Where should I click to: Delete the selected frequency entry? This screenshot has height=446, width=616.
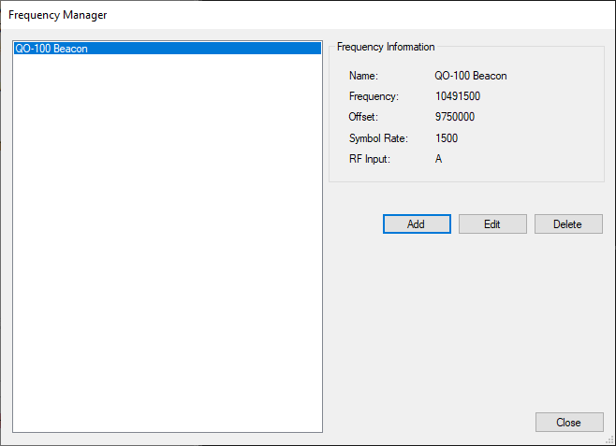(x=567, y=224)
